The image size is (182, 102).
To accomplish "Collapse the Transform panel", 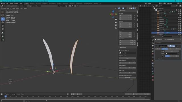I will click(x=119, y=11).
